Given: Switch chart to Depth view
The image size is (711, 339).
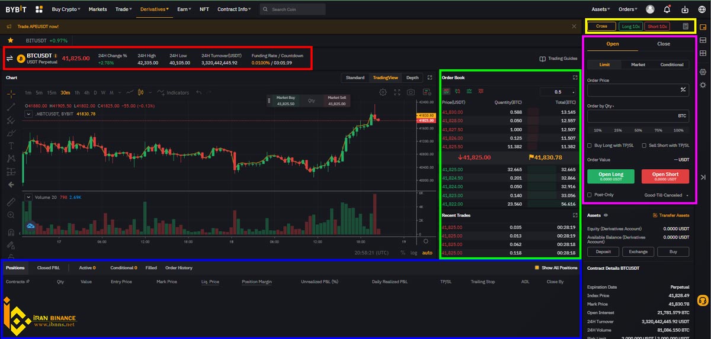Looking at the screenshot, I should 412,78.
